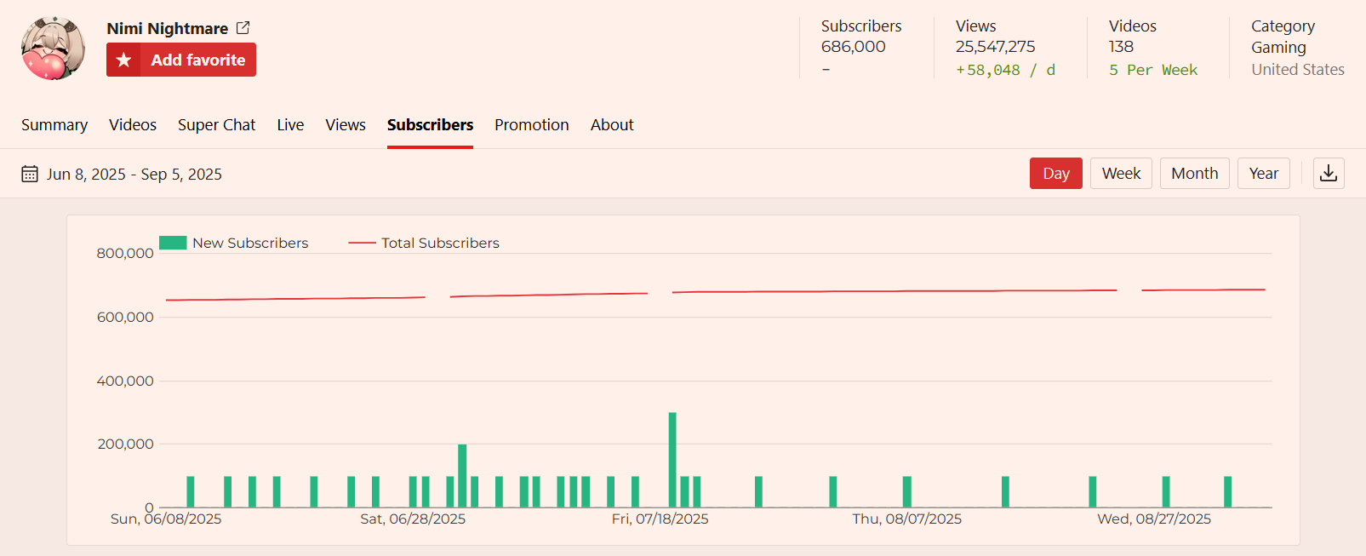This screenshot has height=556, width=1366.
Task: Go to the Super Chat tab
Action: pyautogui.click(x=216, y=125)
